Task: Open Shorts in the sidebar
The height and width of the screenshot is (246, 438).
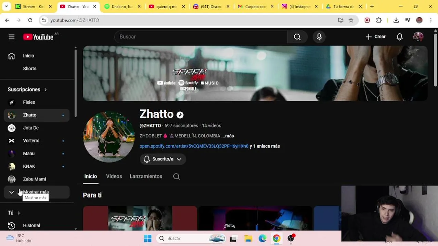Action: click(x=37, y=69)
